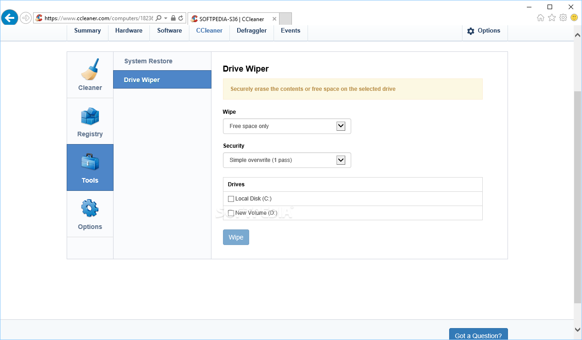
Task: Click the Drive Wiper heading text
Action: coord(245,69)
